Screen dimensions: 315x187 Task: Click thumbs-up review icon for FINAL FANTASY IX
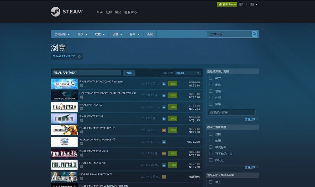tap(164, 107)
